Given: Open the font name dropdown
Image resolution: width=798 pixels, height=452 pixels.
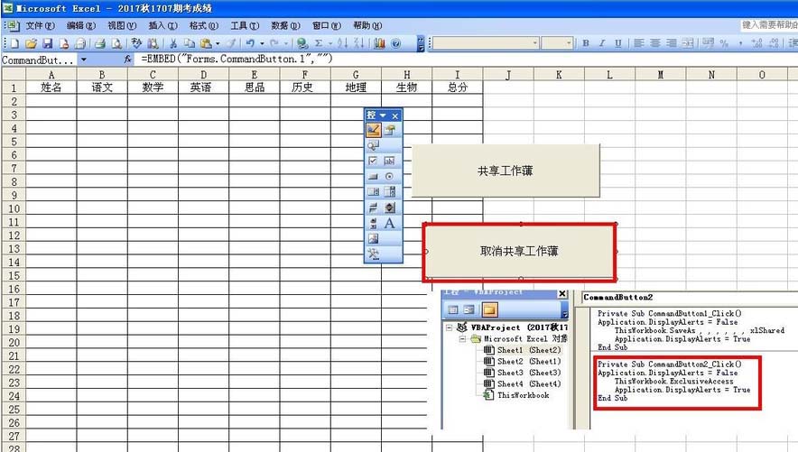Looking at the screenshot, I should (535, 43).
